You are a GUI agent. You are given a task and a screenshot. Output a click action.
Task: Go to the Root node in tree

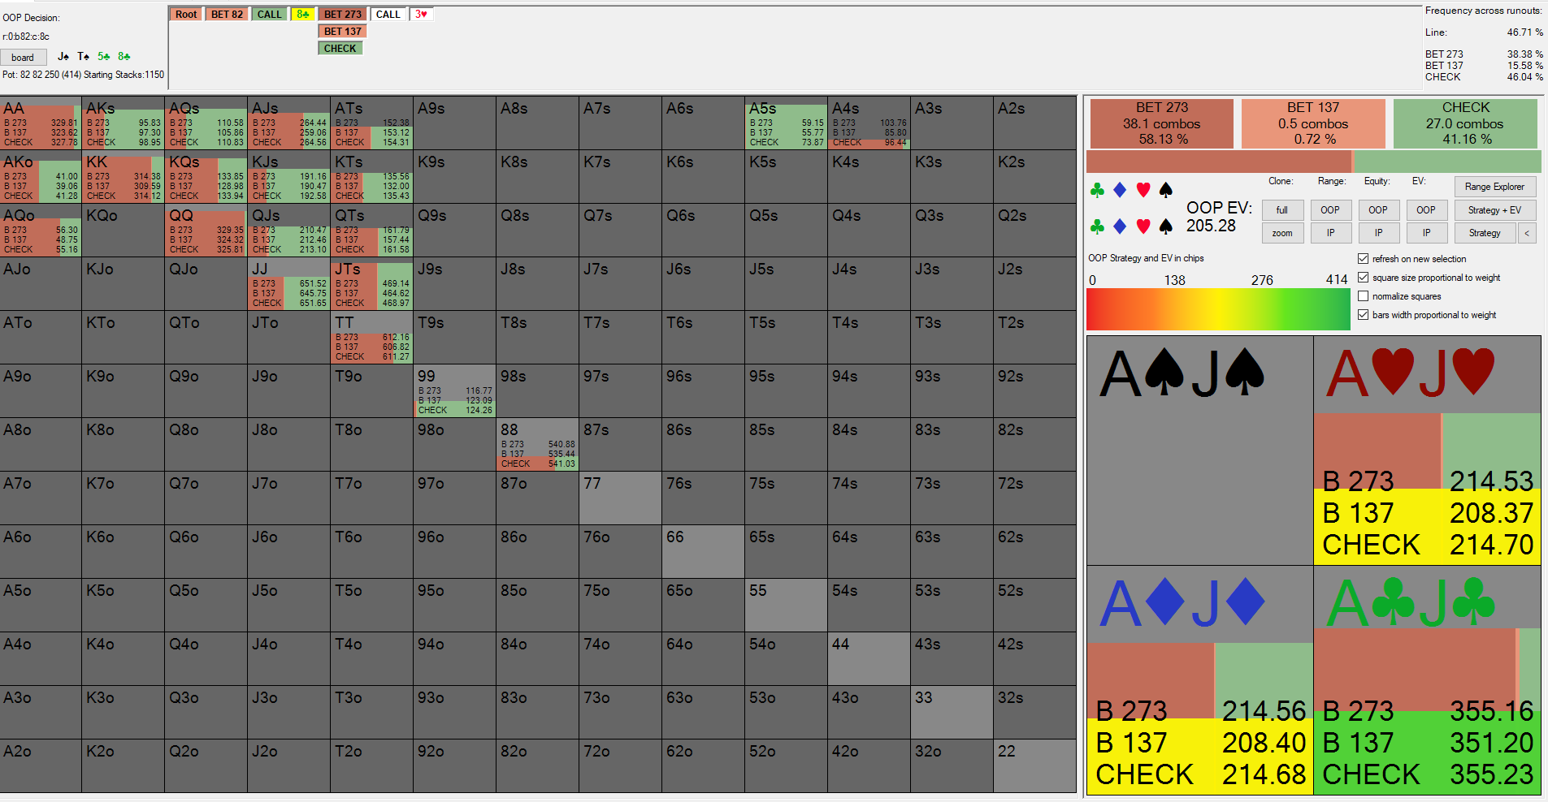186,14
